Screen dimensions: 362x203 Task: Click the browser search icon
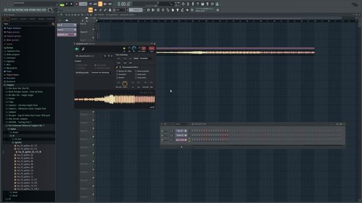[53, 24]
